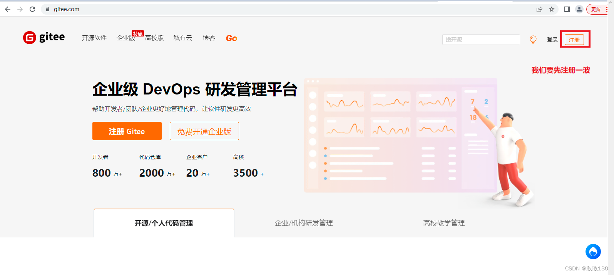Open the browser side panel icon
The image size is (614, 275).
pos(567,9)
